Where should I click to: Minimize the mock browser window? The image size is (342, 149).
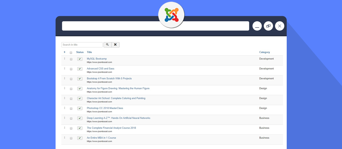tap(257, 26)
